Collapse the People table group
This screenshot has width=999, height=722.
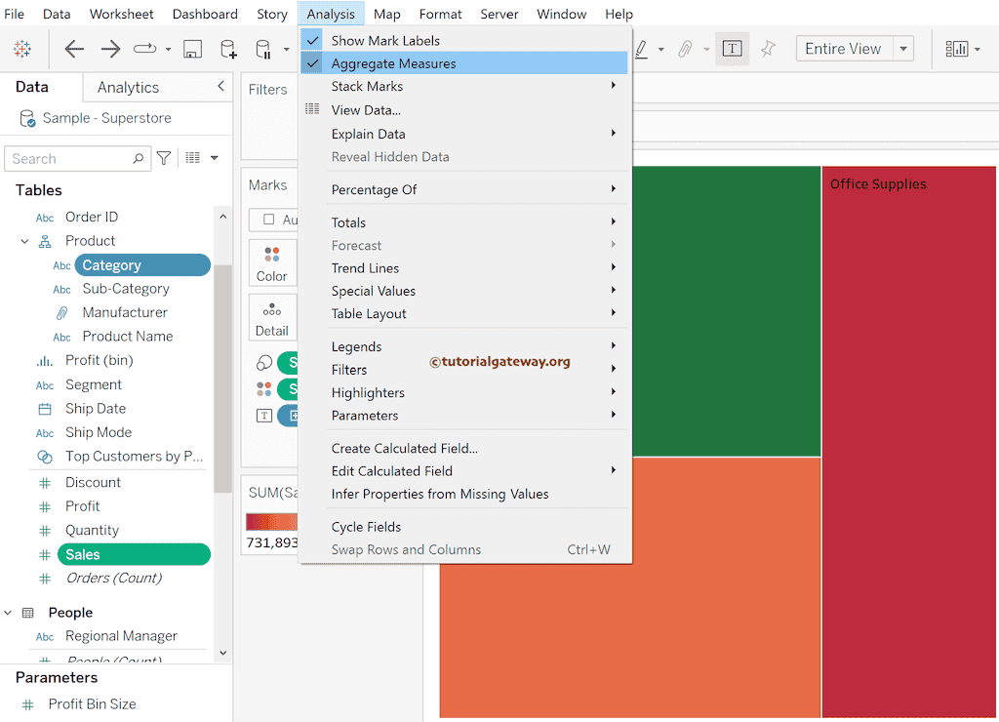pos(9,613)
